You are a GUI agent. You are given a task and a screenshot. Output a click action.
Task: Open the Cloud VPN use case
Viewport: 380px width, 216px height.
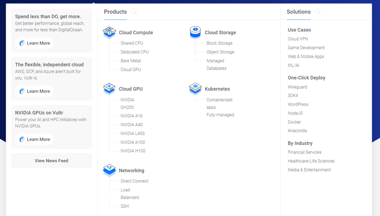pos(298,39)
